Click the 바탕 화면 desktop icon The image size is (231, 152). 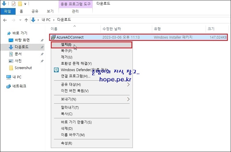point(11,40)
